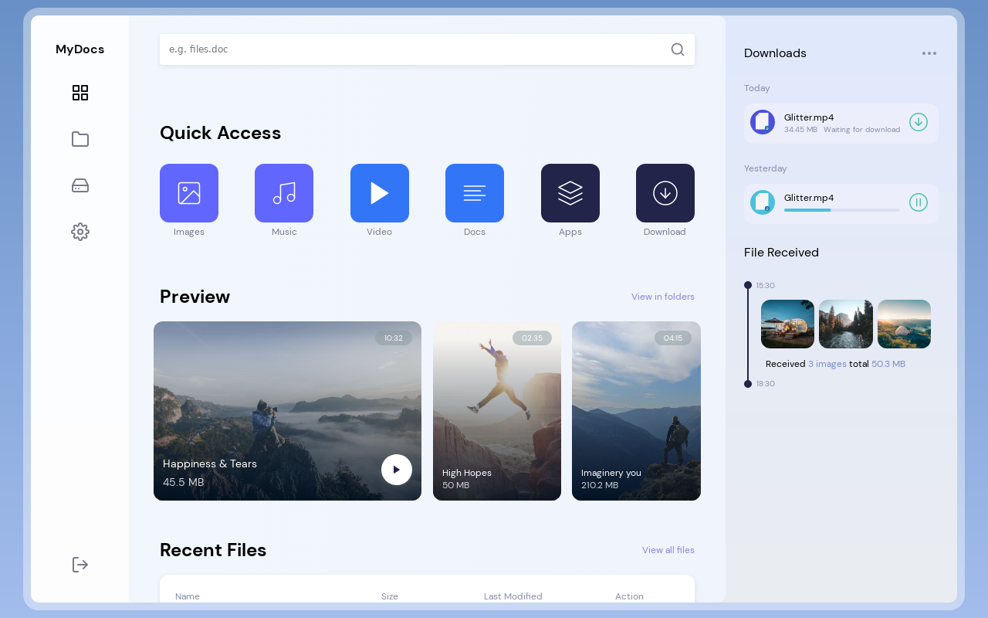This screenshot has width=988, height=618.
Task: Click the search magnifier icon
Action: (x=678, y=49)
